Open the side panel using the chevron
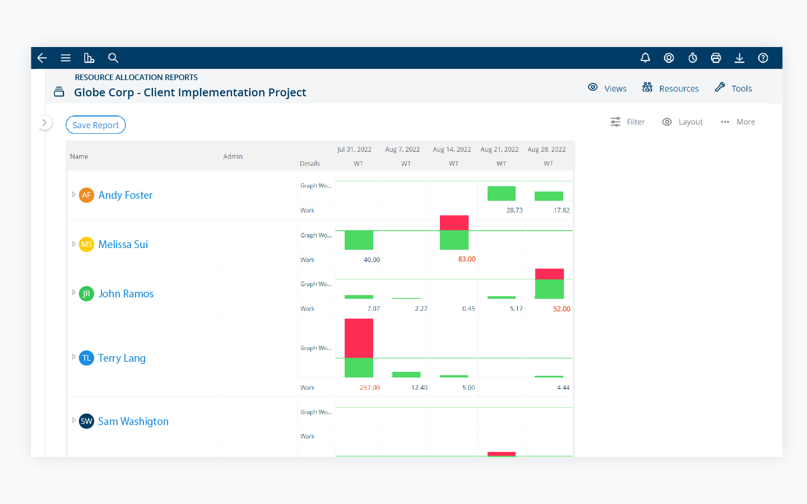807x504 pixels. click(x=44, y=122)
